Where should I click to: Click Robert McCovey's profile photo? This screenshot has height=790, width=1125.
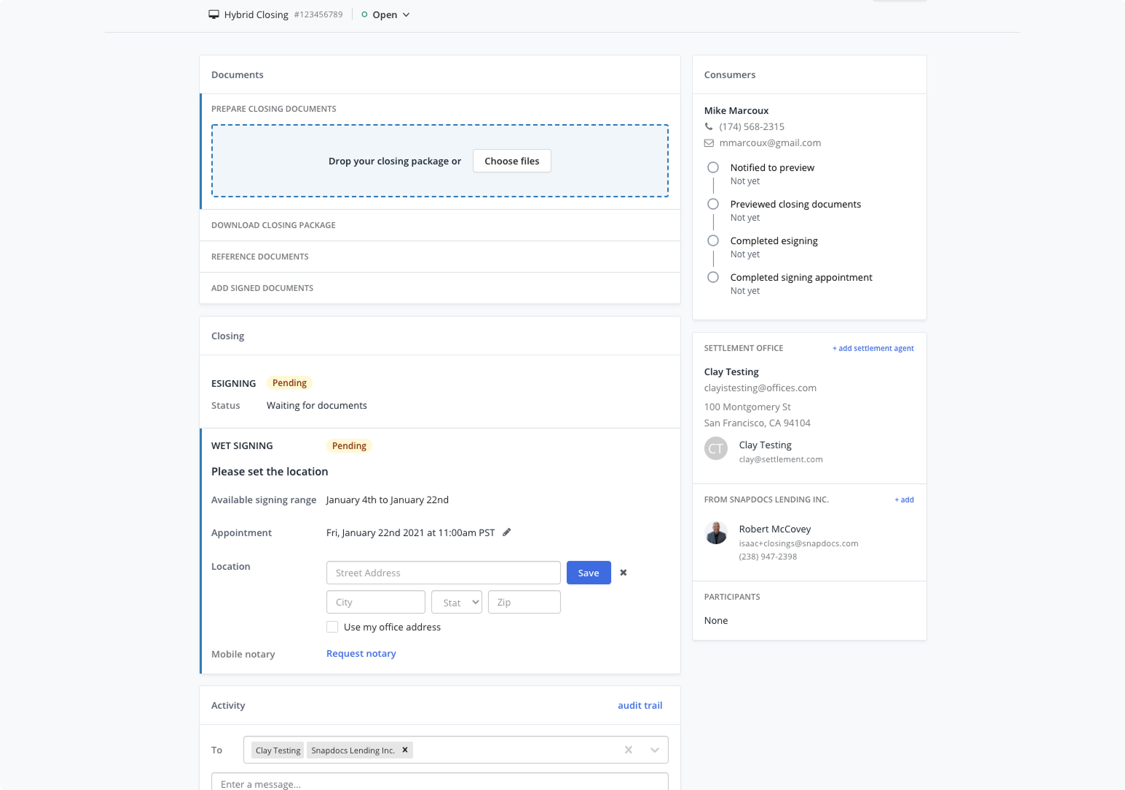click(x=715, y=533)
